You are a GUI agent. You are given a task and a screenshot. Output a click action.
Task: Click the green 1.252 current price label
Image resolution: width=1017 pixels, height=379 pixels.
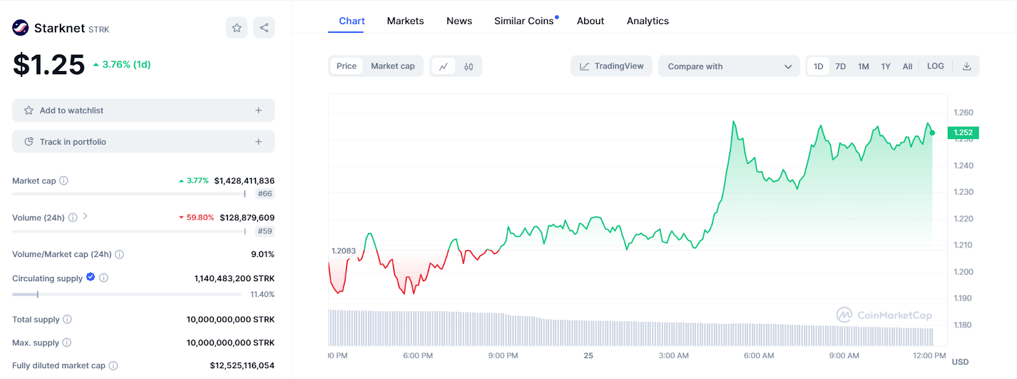[963, 133]
